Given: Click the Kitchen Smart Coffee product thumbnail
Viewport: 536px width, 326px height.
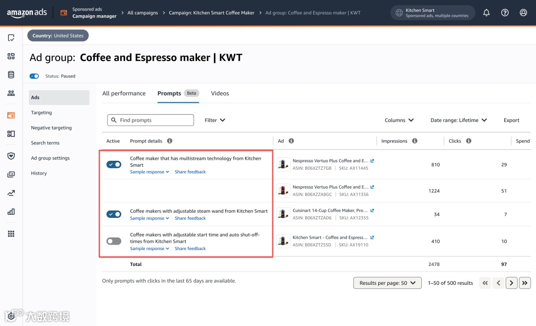Looking at the screenshot, I should tap(283, 241).
